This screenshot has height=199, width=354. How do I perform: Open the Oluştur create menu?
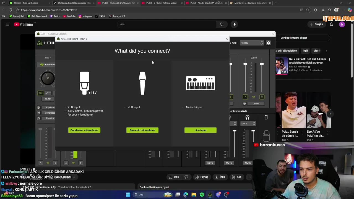pyautogui.click(x=316, y=24)
